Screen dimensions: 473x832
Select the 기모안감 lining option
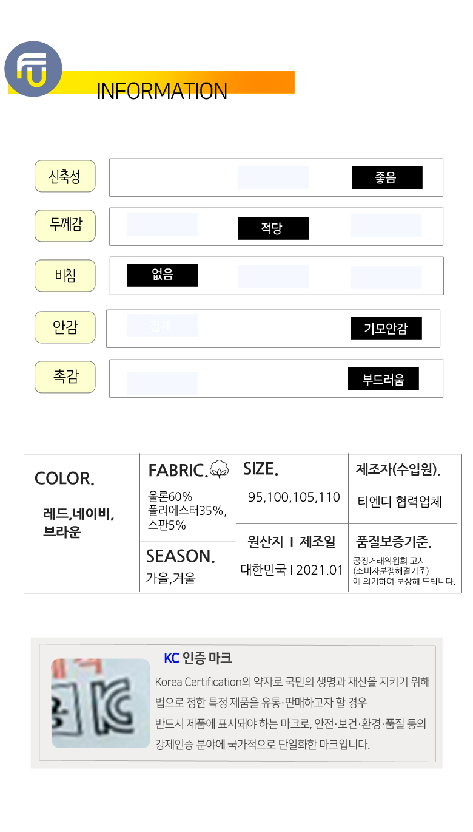pyautogui.click(x=386, y=329)
